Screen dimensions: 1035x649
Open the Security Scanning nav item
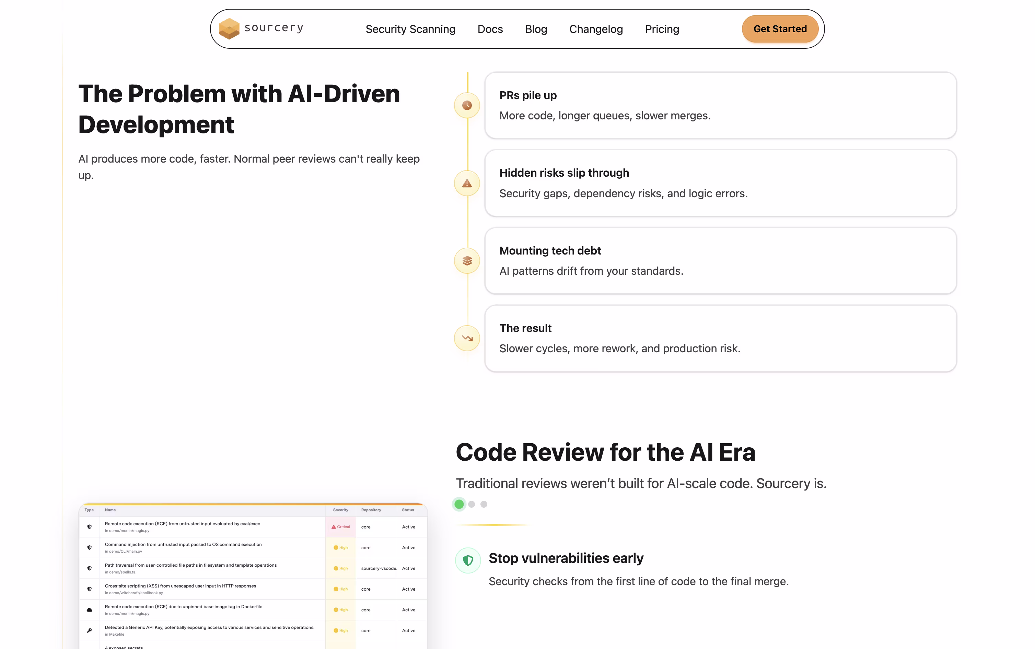410,29
